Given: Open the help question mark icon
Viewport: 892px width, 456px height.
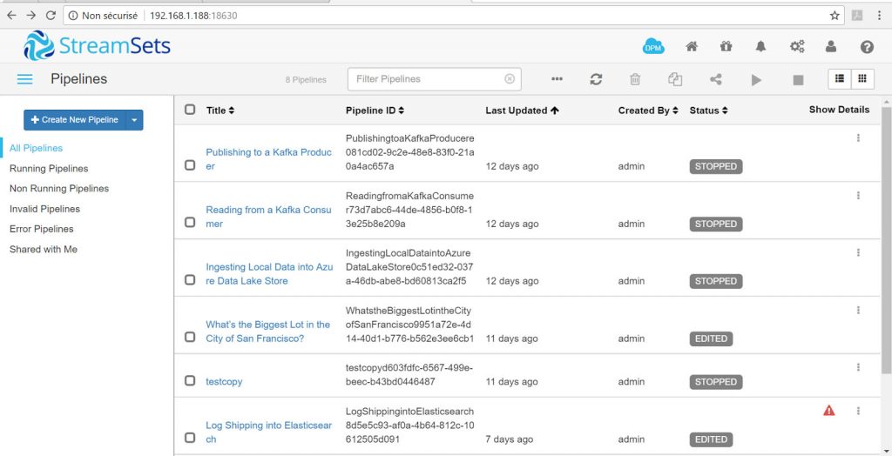Looking at the screenshot, I should [x=867, y=47].
